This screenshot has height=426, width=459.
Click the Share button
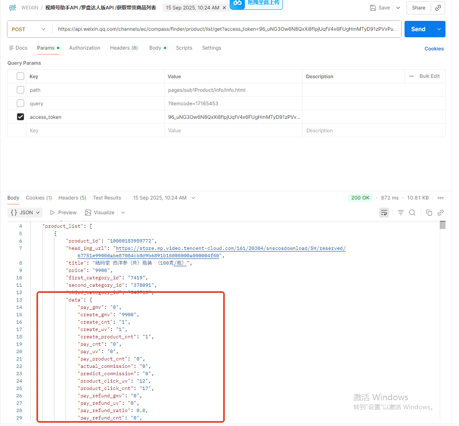(418, 8)
